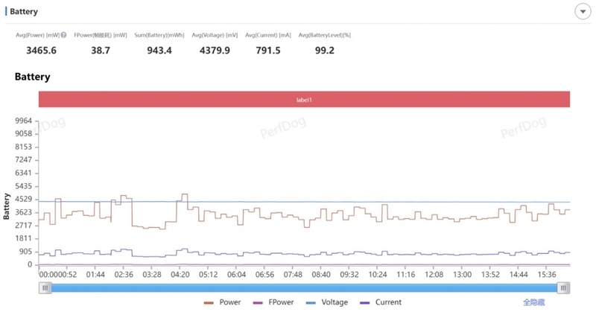Click the Avg(Voltage) value 4379.9
Screen dimensions: 596x312
pos(215,51)
